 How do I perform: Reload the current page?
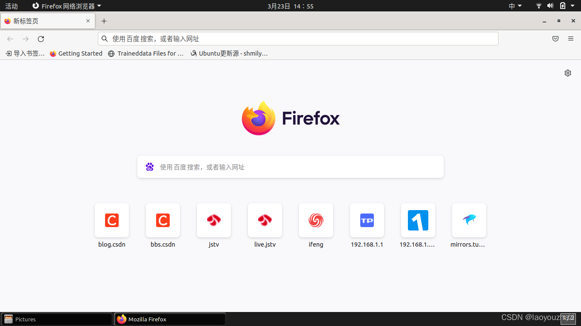point(41,39)
